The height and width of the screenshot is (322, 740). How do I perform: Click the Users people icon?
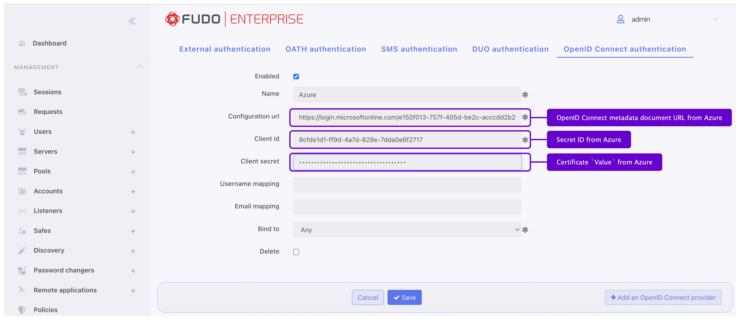22,132
